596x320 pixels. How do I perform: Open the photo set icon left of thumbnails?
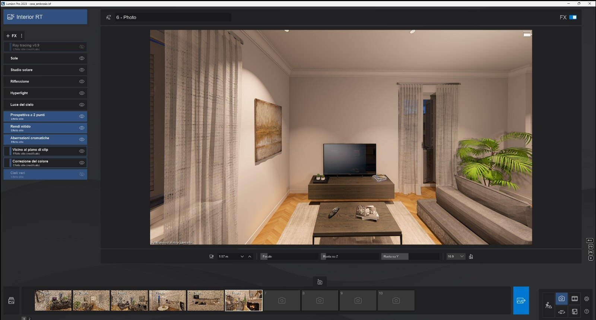11,300
